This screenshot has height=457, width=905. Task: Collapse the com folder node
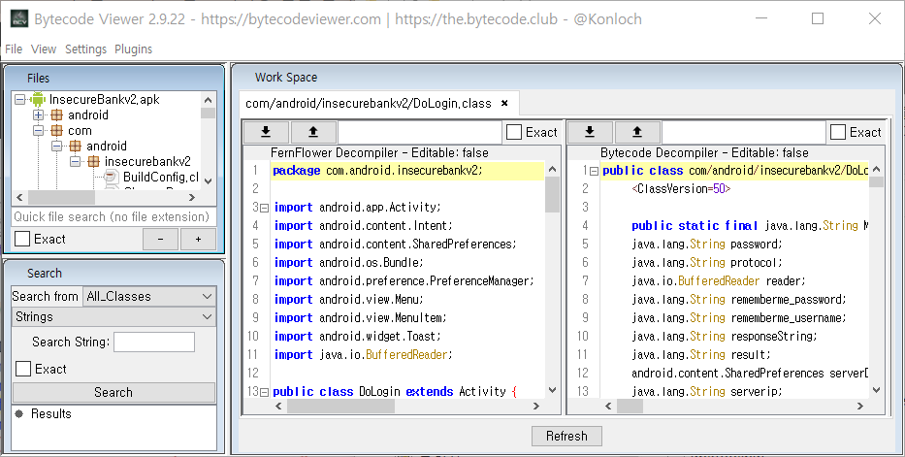click(x=39, y=130)
